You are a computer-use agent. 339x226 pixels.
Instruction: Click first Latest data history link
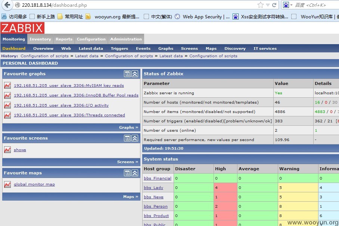pyautogui.click(x=87, y=56)
